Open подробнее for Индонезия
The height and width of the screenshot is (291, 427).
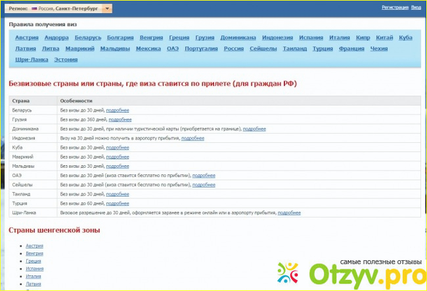click(192, 138)
